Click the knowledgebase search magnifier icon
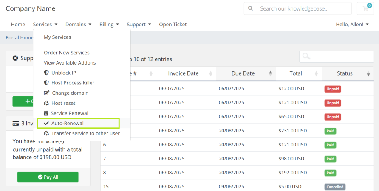379x191 pixels. coord(250,8)
